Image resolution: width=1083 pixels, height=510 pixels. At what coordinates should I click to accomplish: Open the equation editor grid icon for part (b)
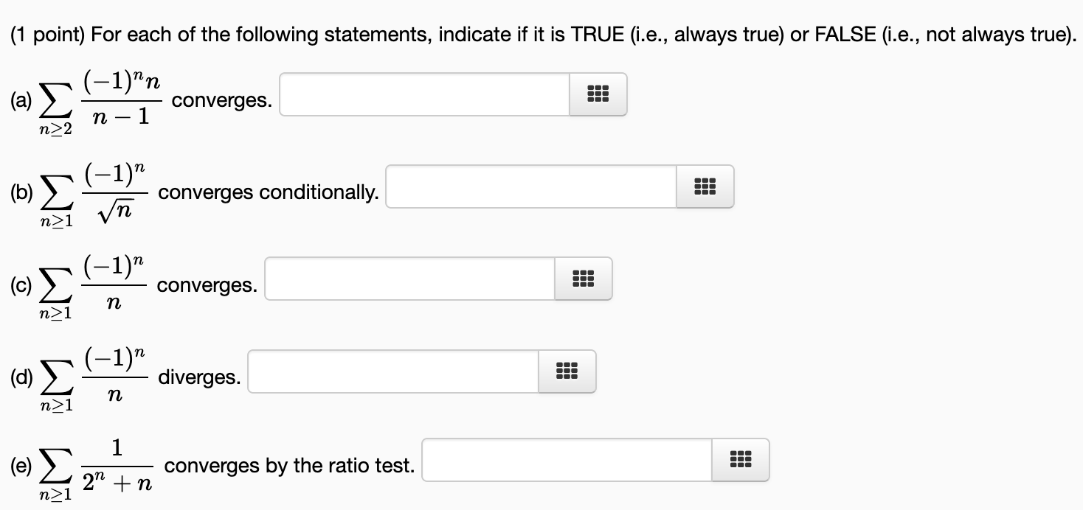pyautogui.click(x=705, y=186)
